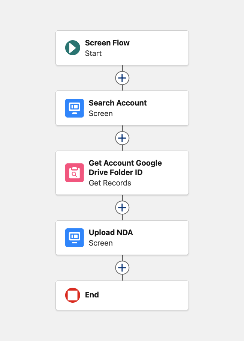The height and width of the screenshot is (341, 244).
Task: Click the "Upload NDA" label text
Action: [x=111, y=232]
